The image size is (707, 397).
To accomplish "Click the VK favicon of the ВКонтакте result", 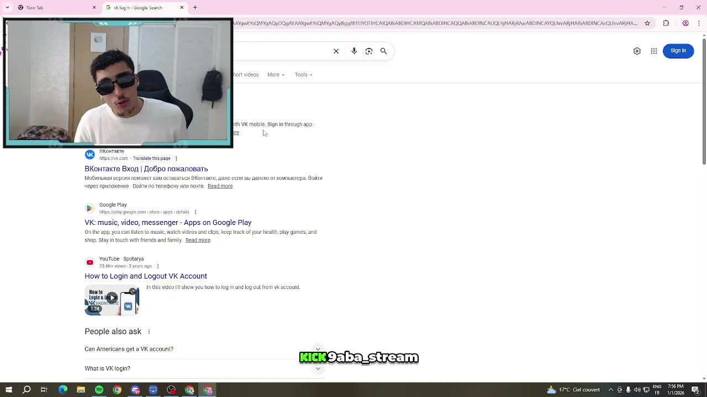I will click(89, 155).
